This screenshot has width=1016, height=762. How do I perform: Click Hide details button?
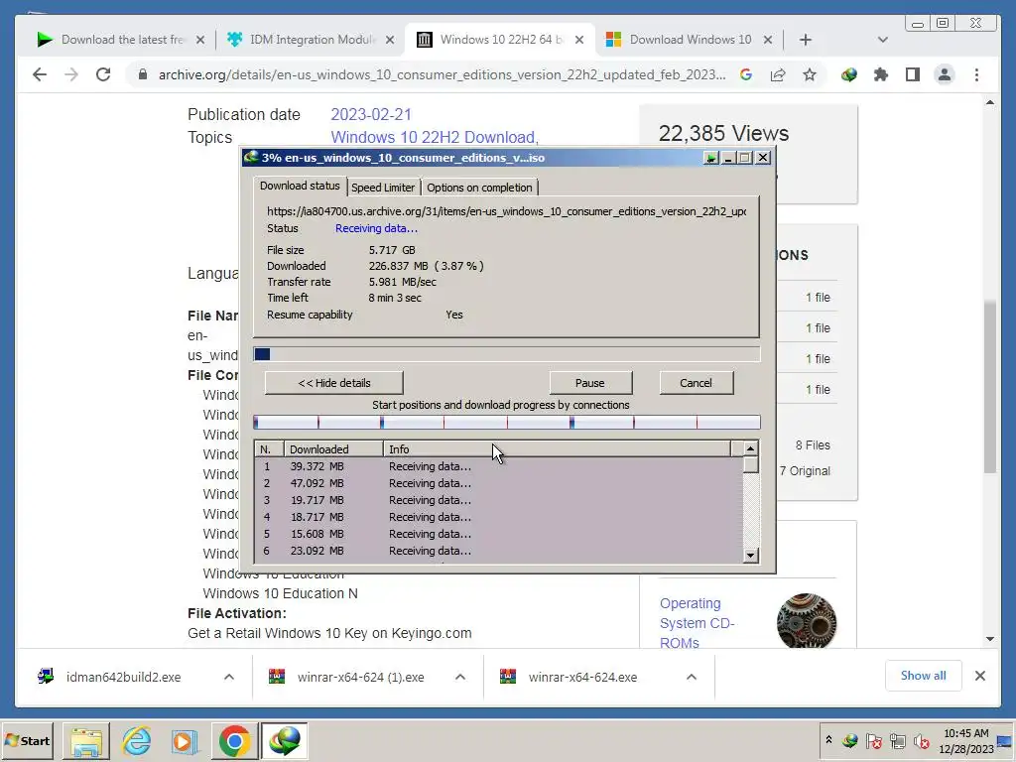click(333, 383)
